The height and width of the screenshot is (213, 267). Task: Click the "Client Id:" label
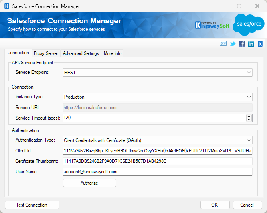[24, 151]
